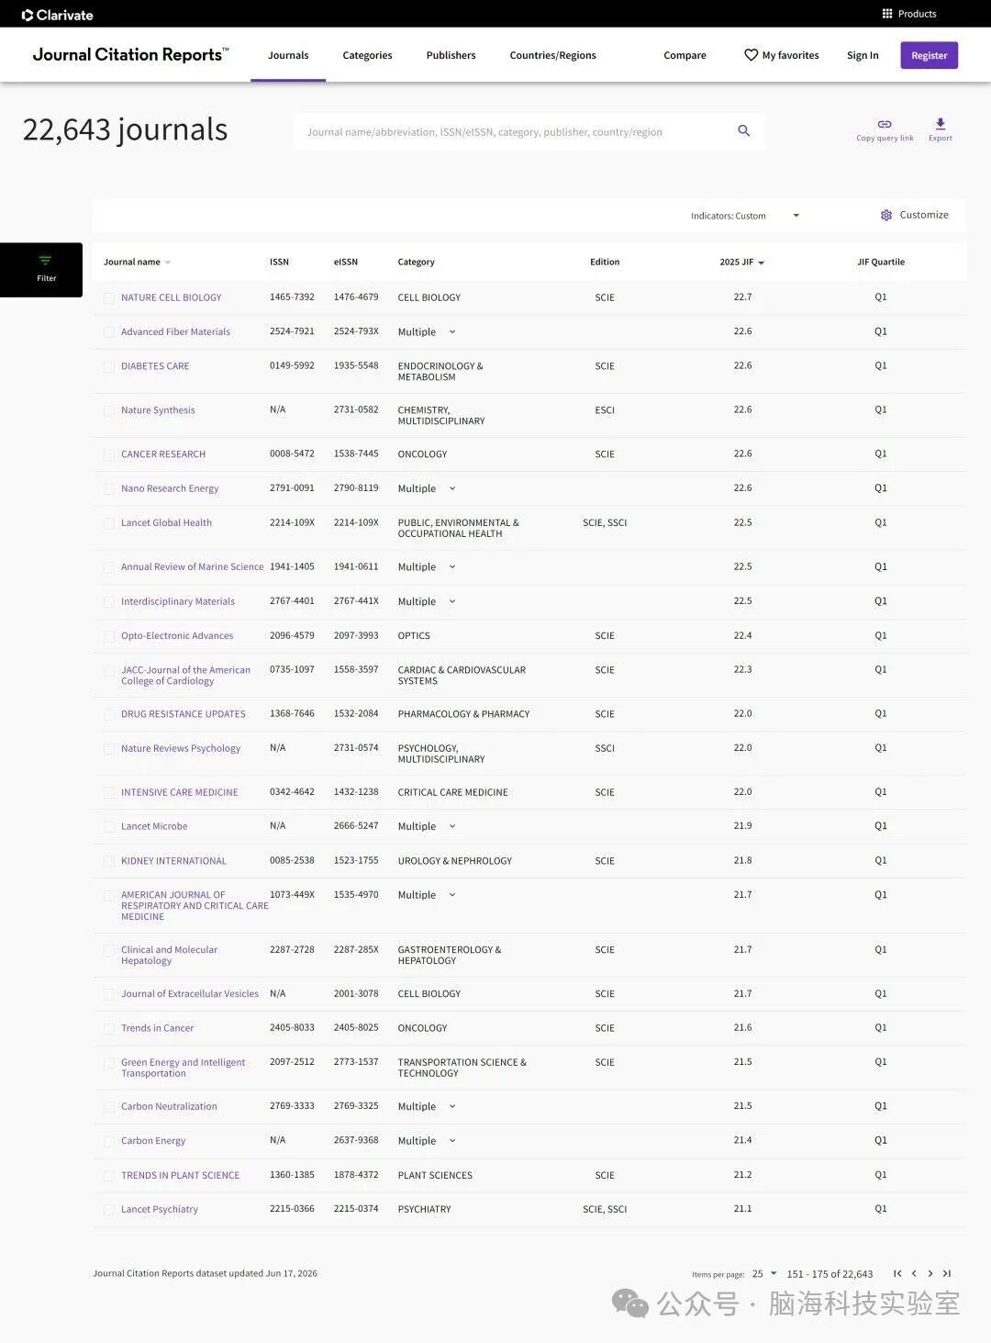Click the Category column header
Image resolution: width=991 pixels, height=1343 pixels.
click(x=416, y=263)
